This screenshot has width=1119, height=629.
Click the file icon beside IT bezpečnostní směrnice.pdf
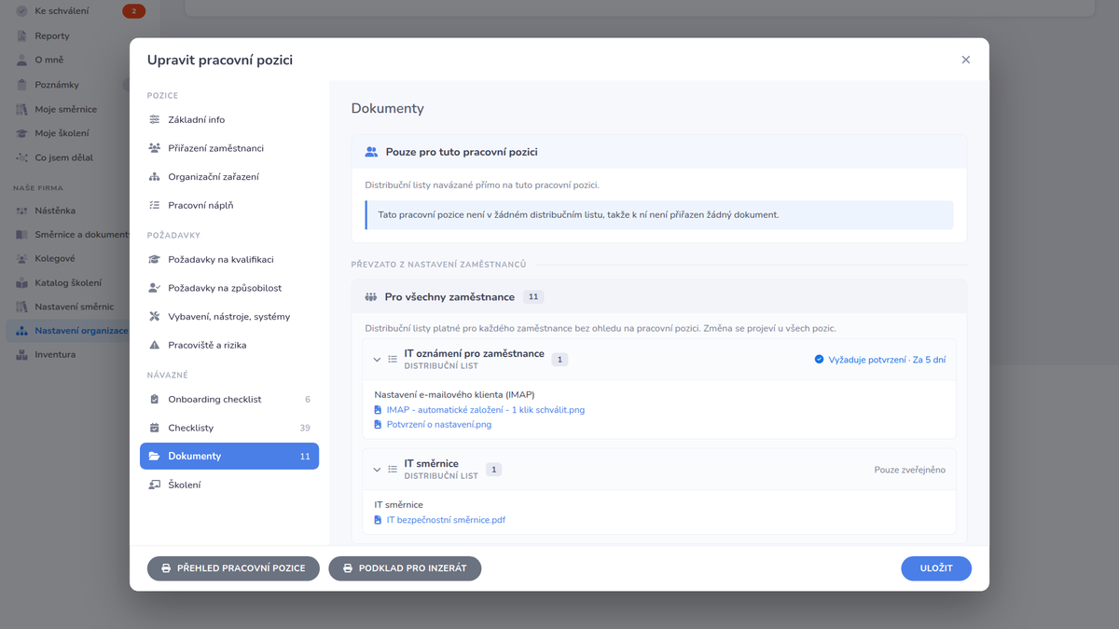[378, 521]
